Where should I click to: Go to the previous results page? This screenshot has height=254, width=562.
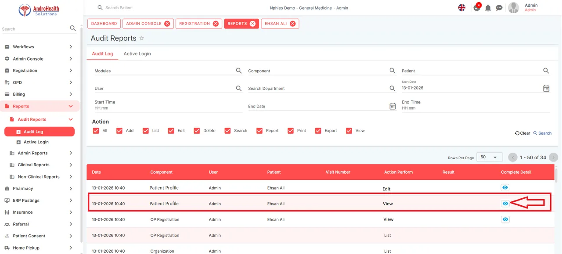tap(512, 157)
